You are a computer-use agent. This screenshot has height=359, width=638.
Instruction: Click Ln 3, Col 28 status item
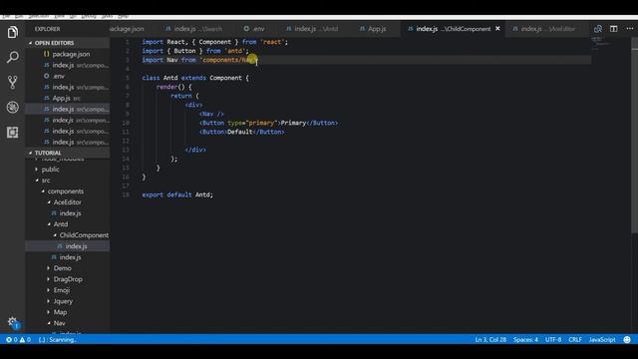coord(490,339)
